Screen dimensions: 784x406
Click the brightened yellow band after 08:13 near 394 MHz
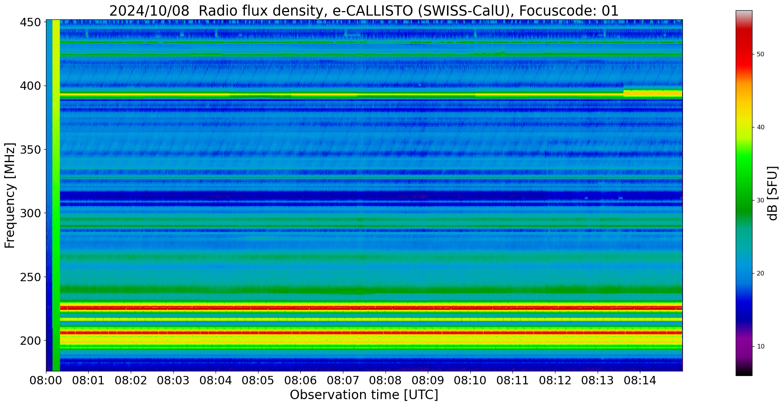pyautogui.click(x=653, y=93)
